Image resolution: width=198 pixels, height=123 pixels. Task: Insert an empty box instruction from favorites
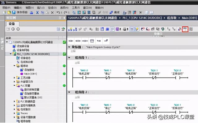pos(92,41)
